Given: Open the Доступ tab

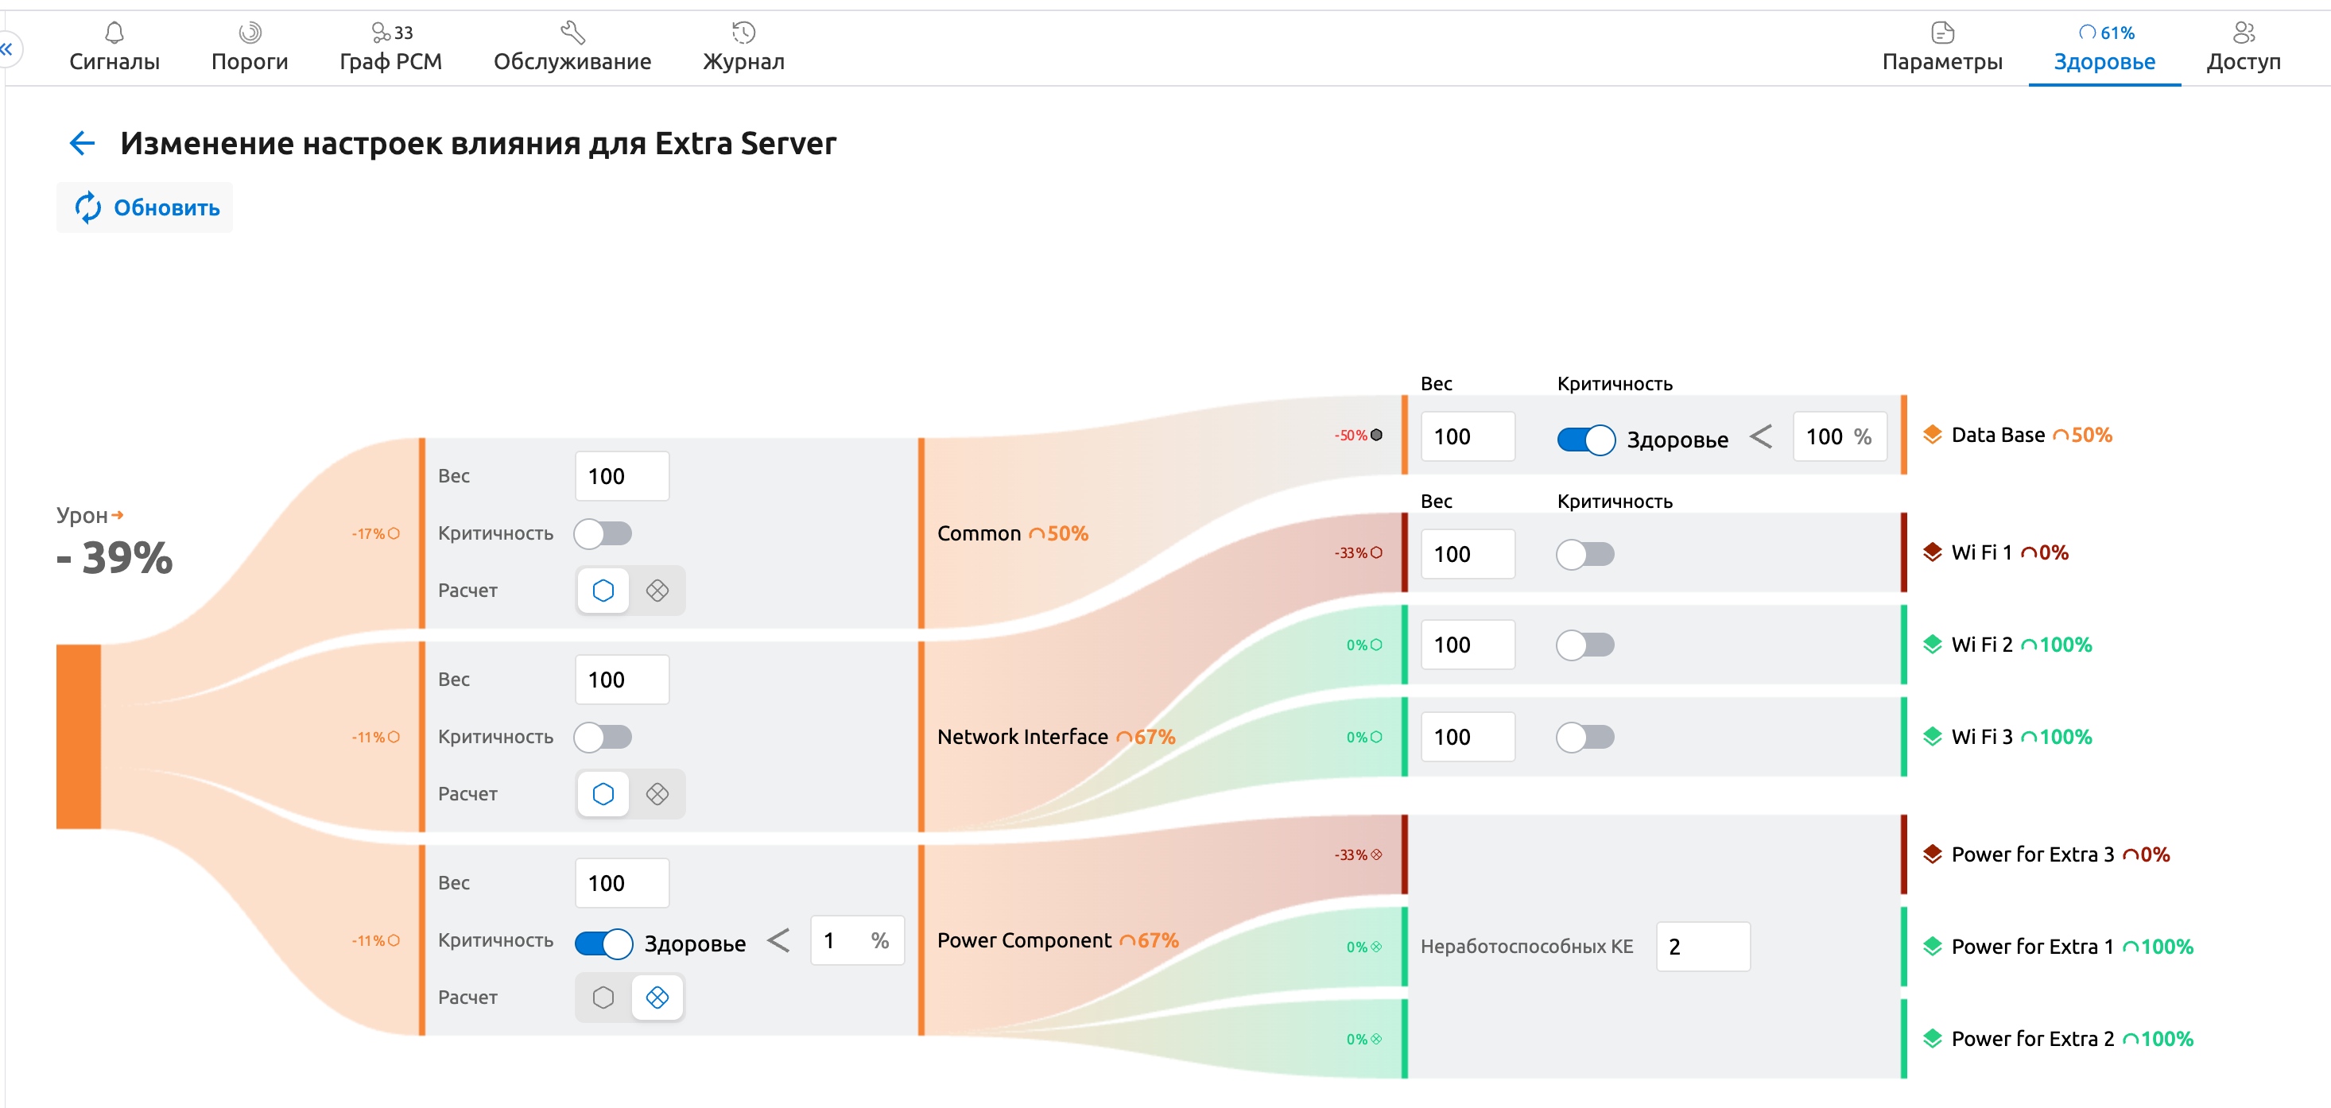Looking at the screenshot, I should click(x=2244, y=48).
